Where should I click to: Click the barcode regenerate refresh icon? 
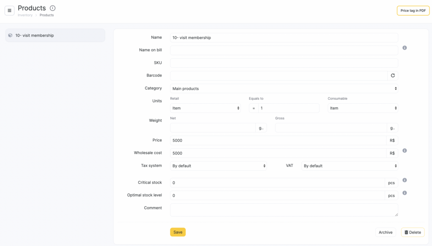tap(392, 75)
